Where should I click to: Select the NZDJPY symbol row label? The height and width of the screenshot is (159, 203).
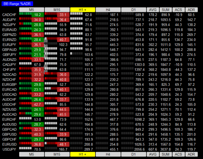9,25
